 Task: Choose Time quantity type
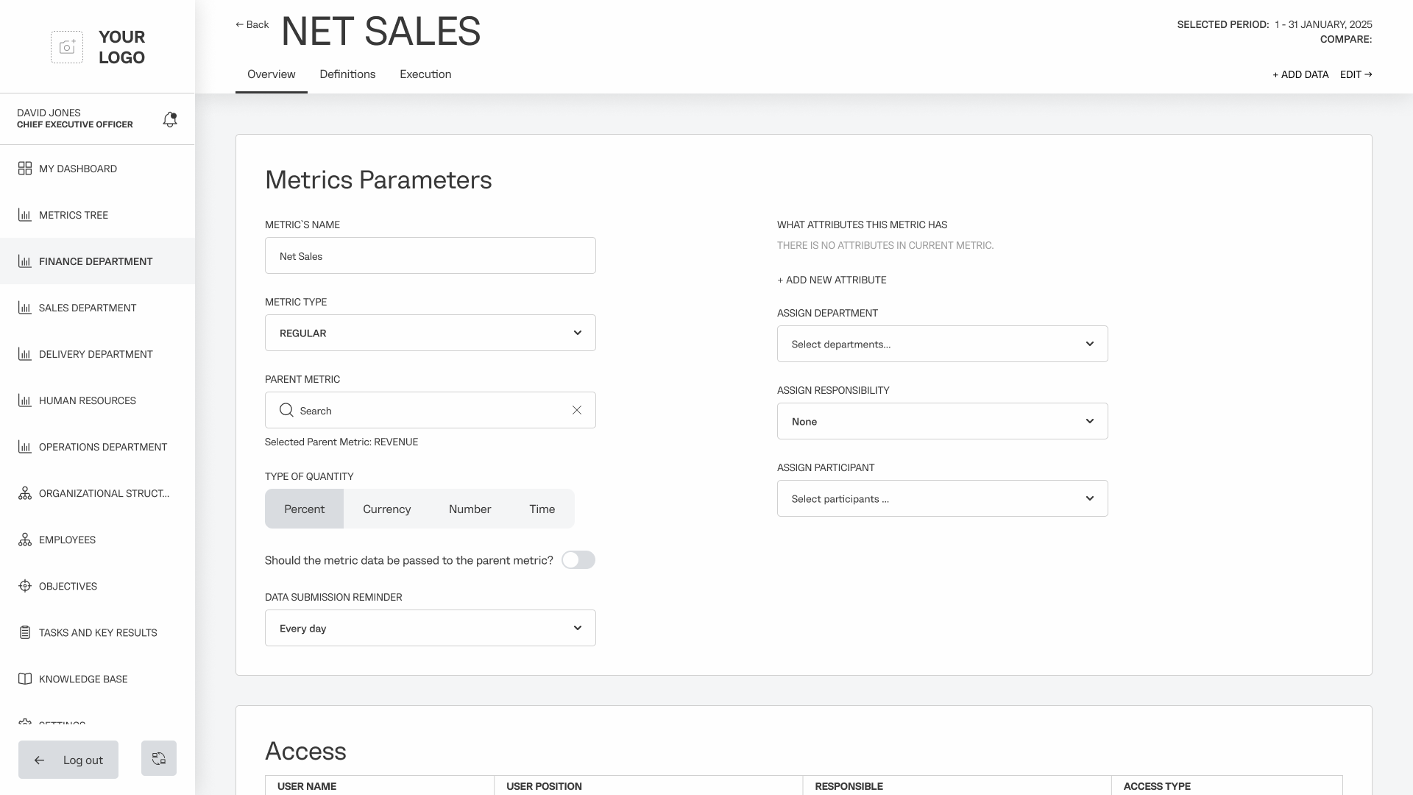pyautogui.click(x=542, y=509)
